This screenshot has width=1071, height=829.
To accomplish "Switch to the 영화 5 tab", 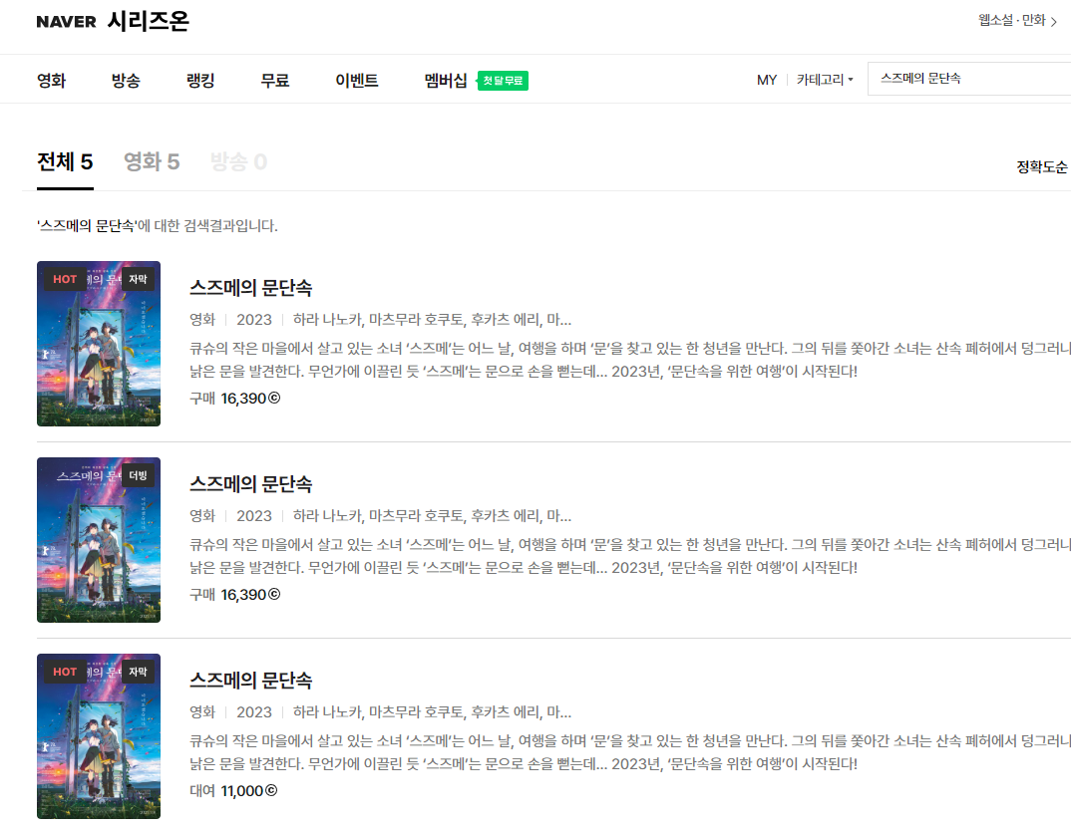I will (x=152, y=160).
